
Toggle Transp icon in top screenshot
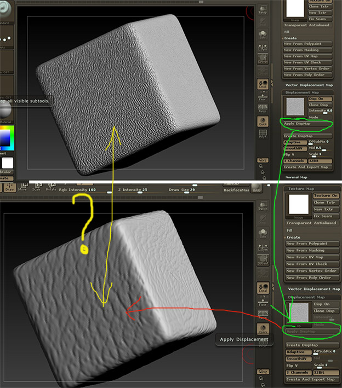(263, 9)
